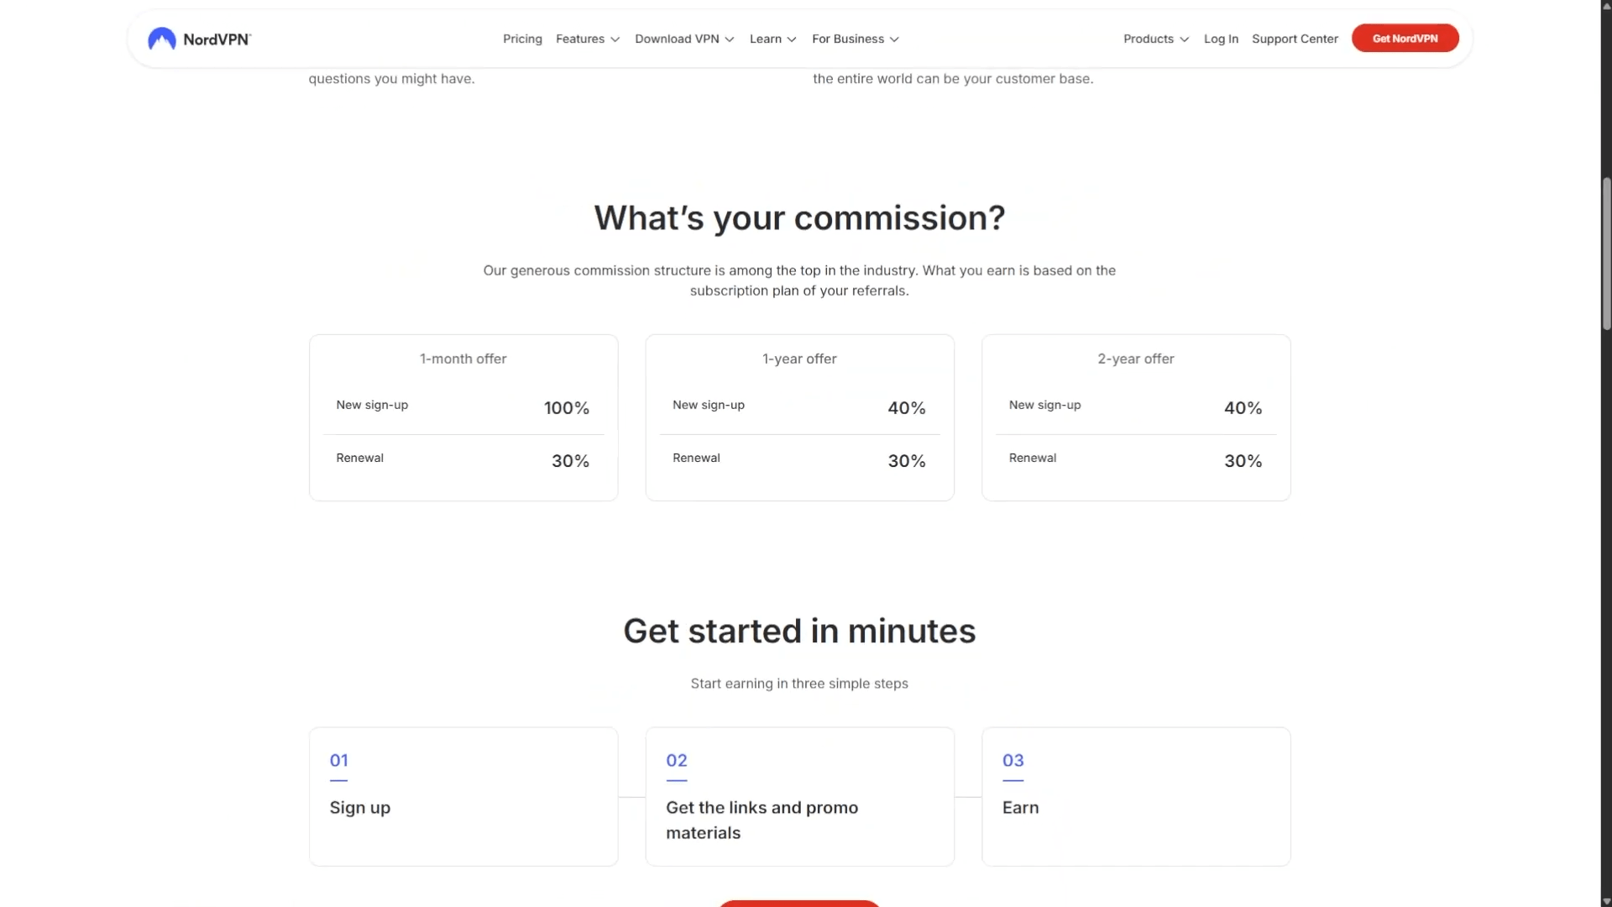Screen dimensions: 1612x907
Task: Expand the Products dropdown chevron
Action: [x=1184, y=39]
